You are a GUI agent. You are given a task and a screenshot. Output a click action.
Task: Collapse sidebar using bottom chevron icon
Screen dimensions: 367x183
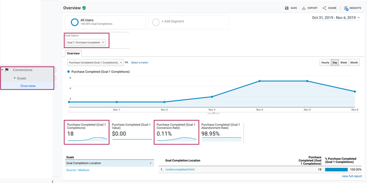(53, 182)
